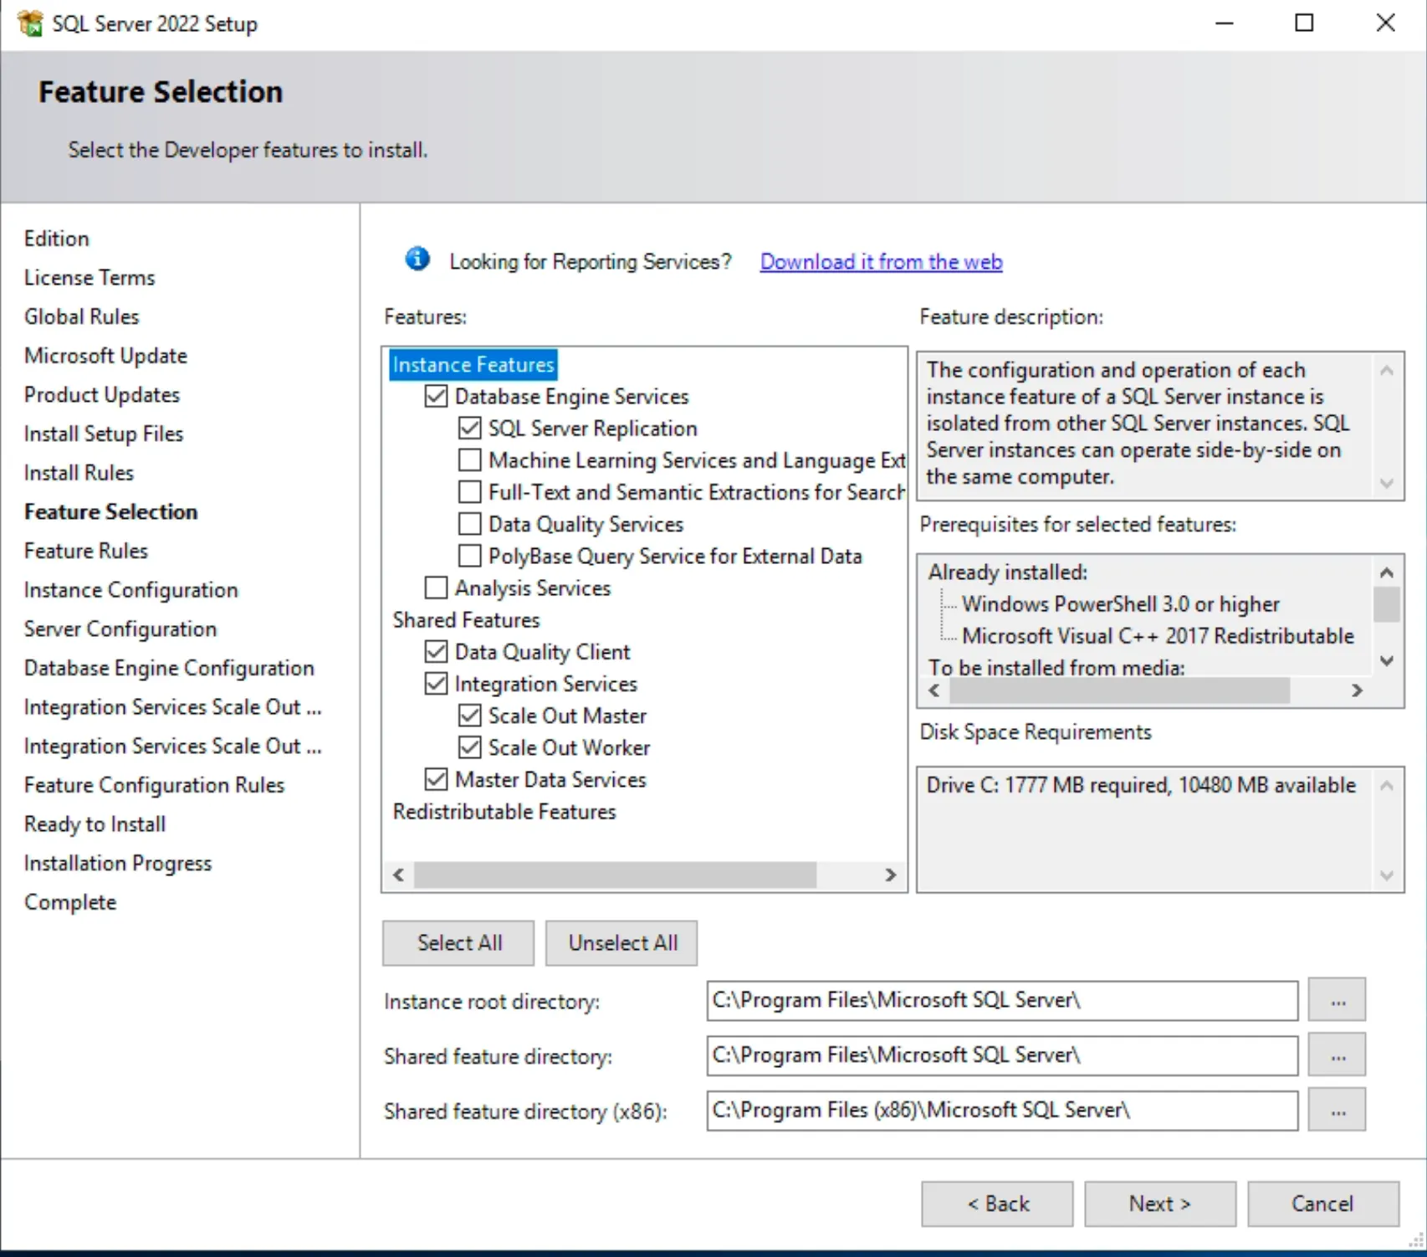Screen dimensions: 1427x1257
Task: Cancel the SQL Server setup
Action: point(1323,1204)
